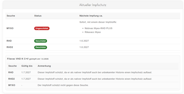The image size is (184, 94).
Task: Click the green 'Geschützt' badge in the RHD row
Action: (41, 41)
